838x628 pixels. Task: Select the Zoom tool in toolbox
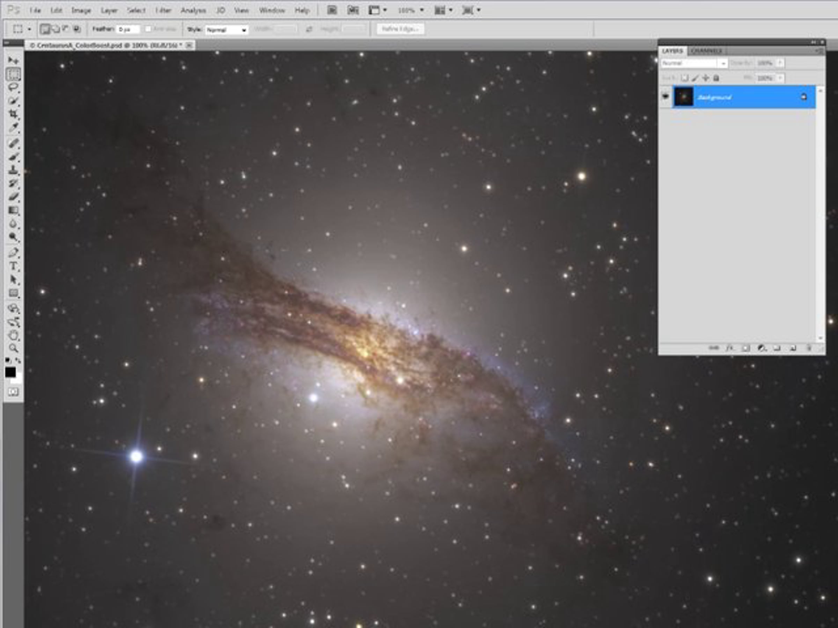13,348
